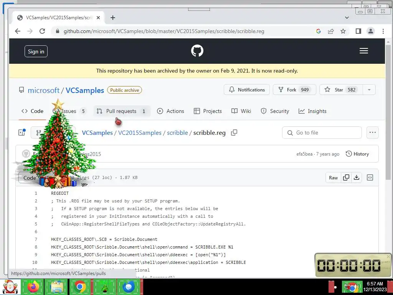The width and height of the screenshot is (393, 295).
Task: Open the Chrome profile avatar
Action: tap(371, 31)
